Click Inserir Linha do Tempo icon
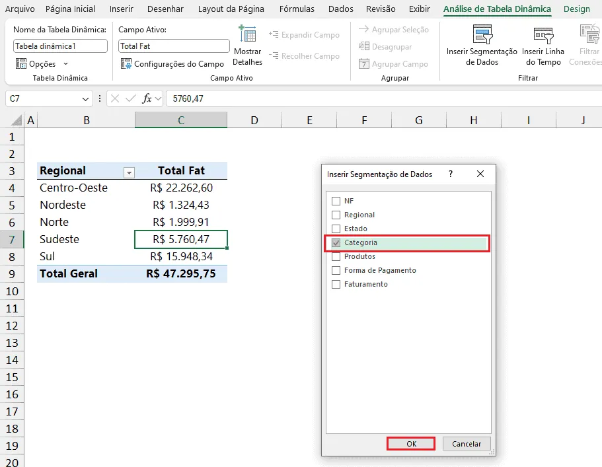The image size is (602, 467). point(543,35)
